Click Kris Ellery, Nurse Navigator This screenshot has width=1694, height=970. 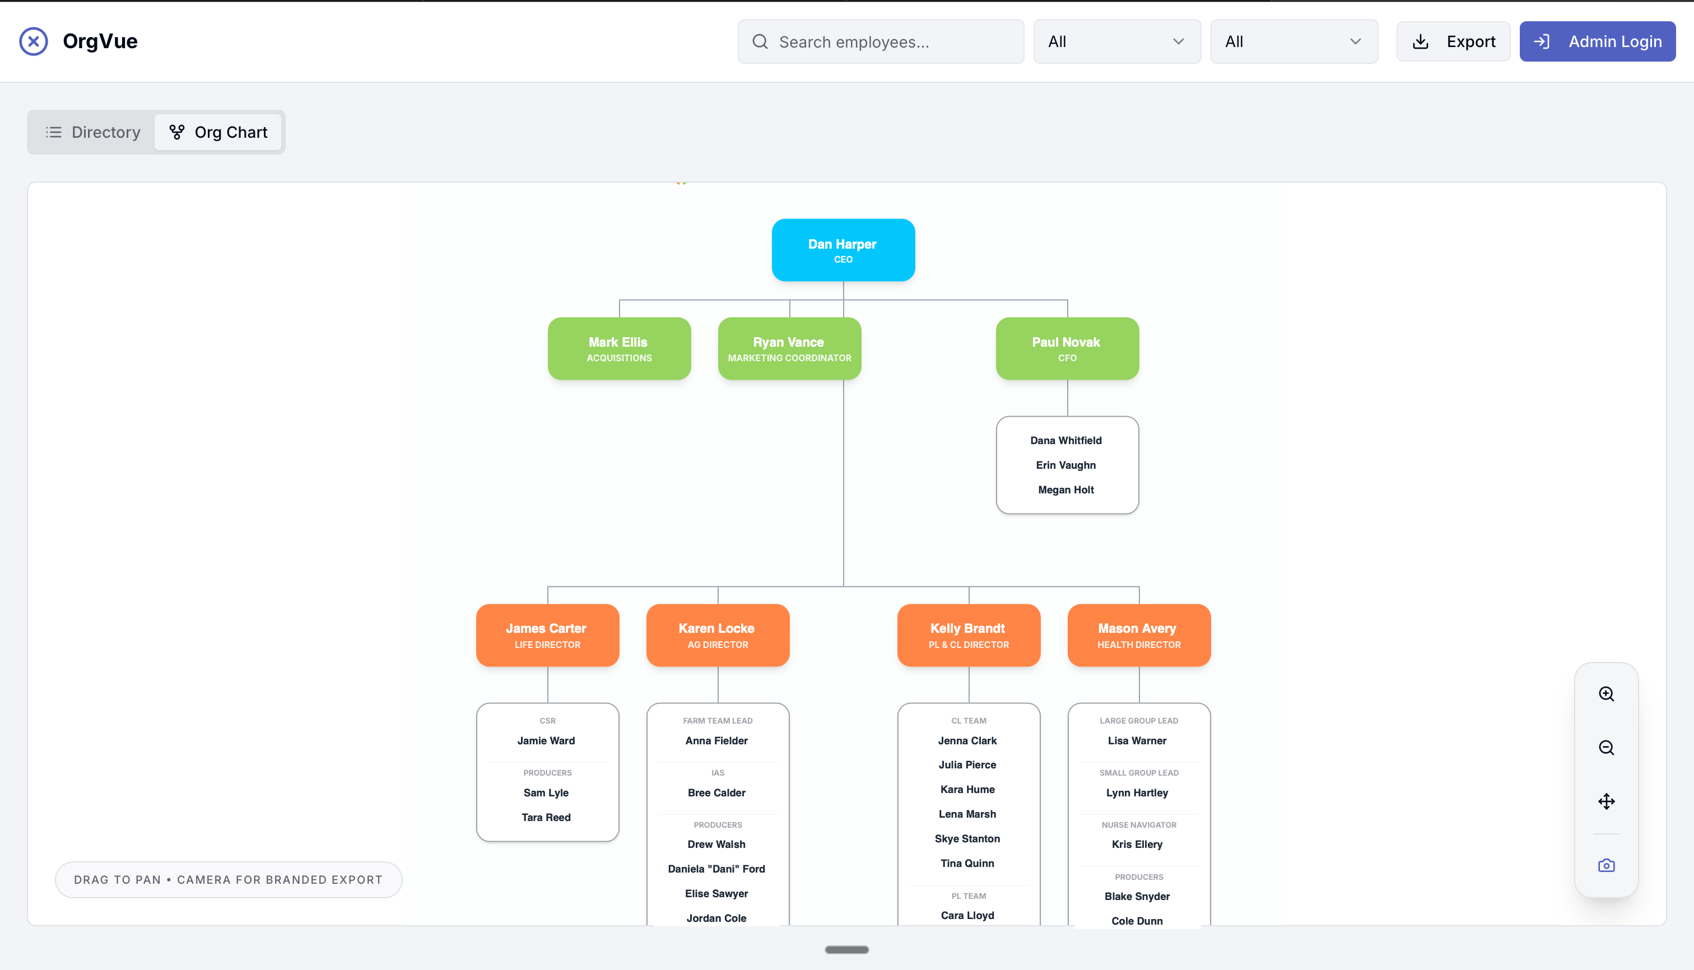pos(1137,844)
